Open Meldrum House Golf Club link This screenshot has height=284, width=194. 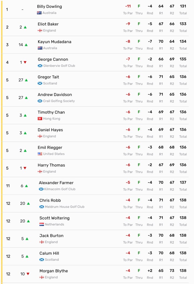[65, 207]
